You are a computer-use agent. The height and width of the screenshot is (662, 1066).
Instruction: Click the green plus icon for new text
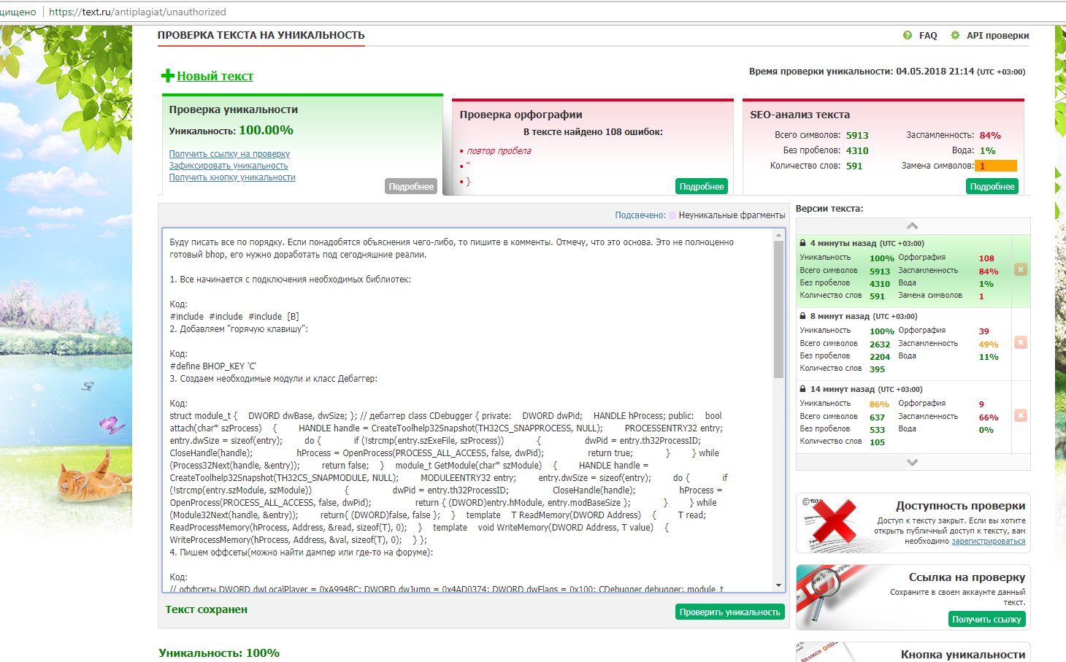coord(168,76)
